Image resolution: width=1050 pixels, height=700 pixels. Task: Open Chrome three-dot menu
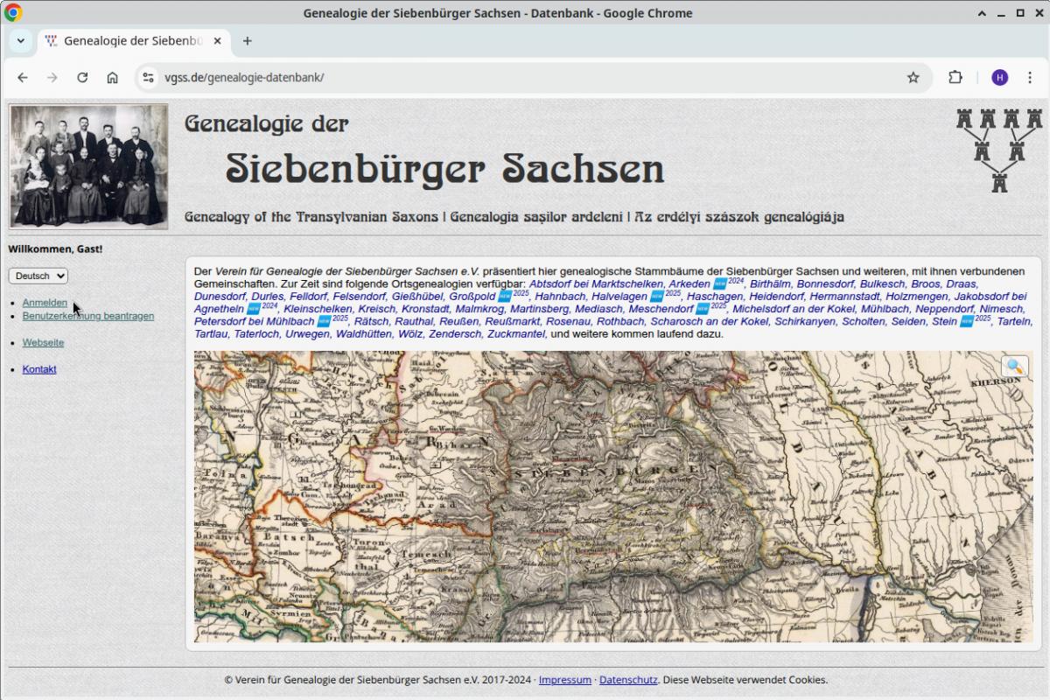(1031, 77)
